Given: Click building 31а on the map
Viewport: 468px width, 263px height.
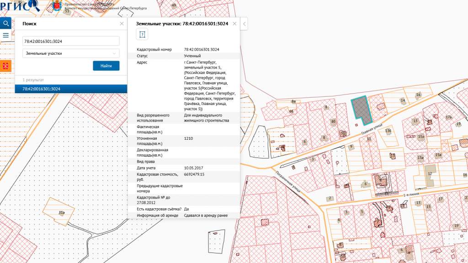Looking at the screenshot, I should click(x=61, y=212).
